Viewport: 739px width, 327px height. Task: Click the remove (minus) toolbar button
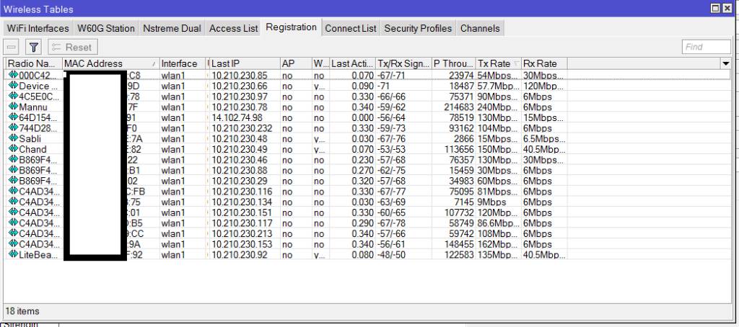pos(12,47)
